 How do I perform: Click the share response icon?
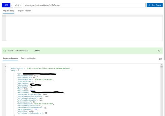161,59
